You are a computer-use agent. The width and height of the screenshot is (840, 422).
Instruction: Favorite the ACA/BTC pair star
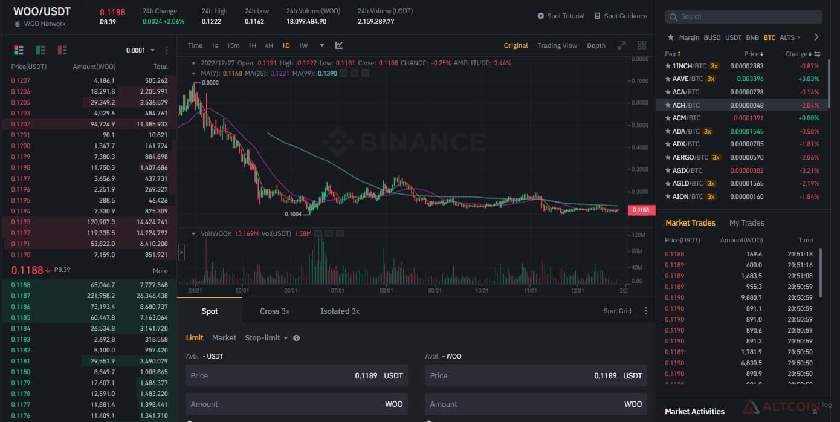coord(668,92)
